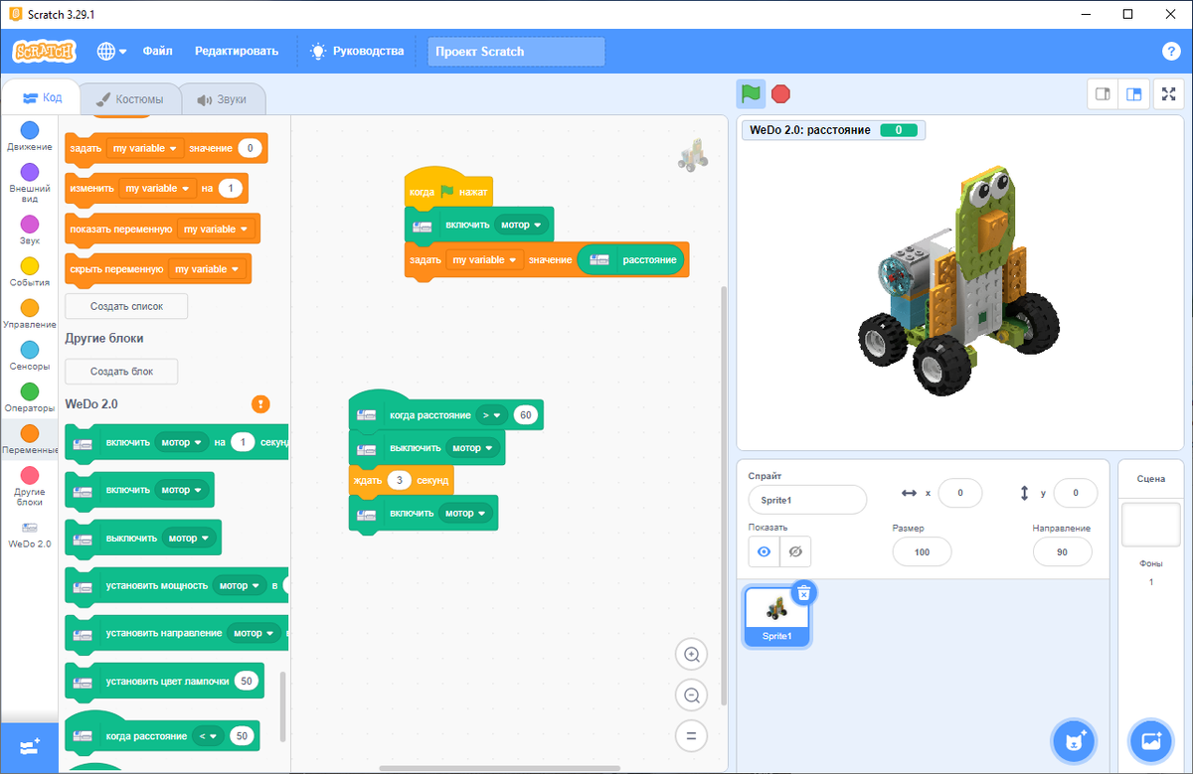Select the stage backdrop thumbnail
The image size is (1193, 774).
[1151, 524]
